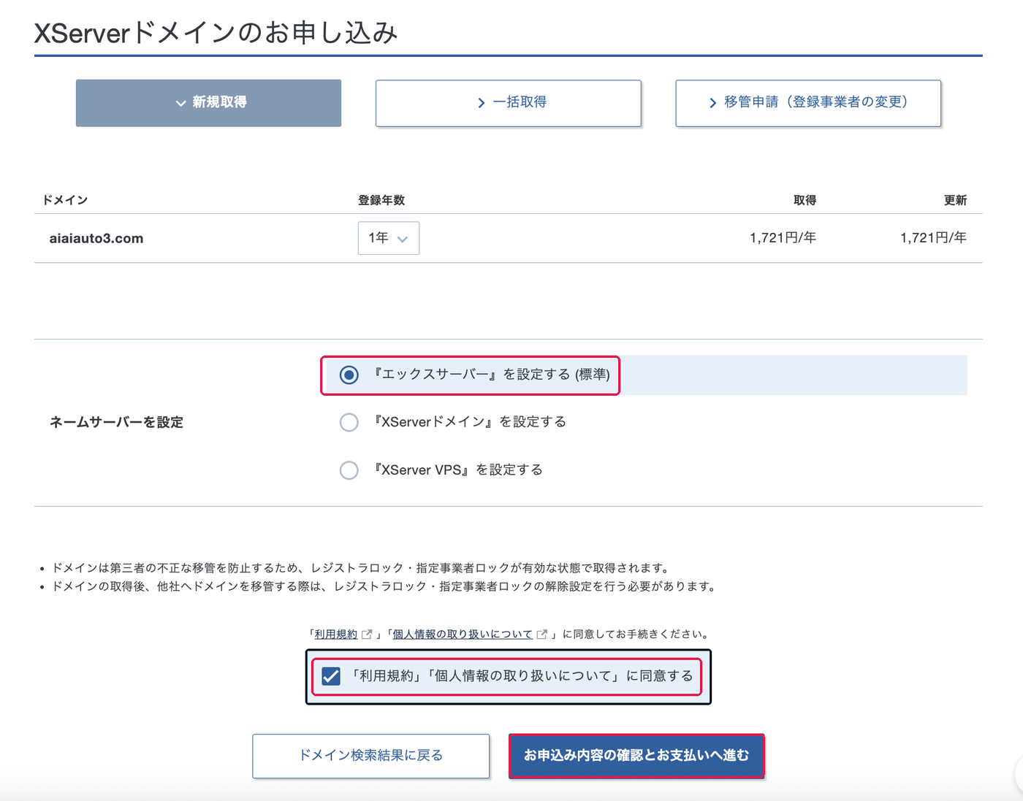The image size is (1023, 801).
Task: Click the ネームサーバーを設定 label
Action: pyautogui.click(x=116, y=422)
